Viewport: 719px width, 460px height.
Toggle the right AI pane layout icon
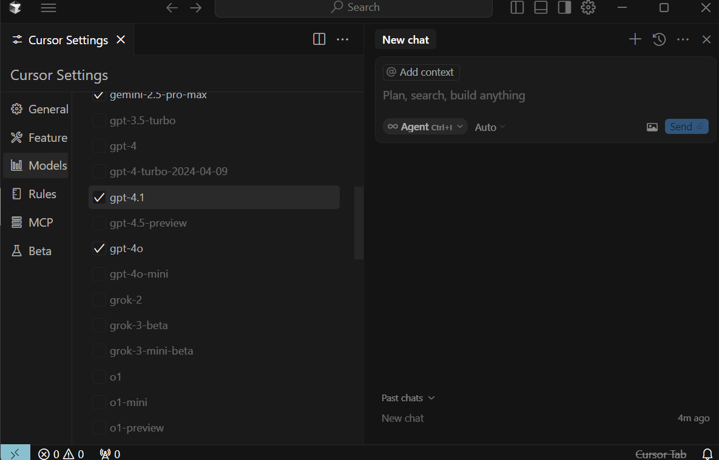point(564,7)
